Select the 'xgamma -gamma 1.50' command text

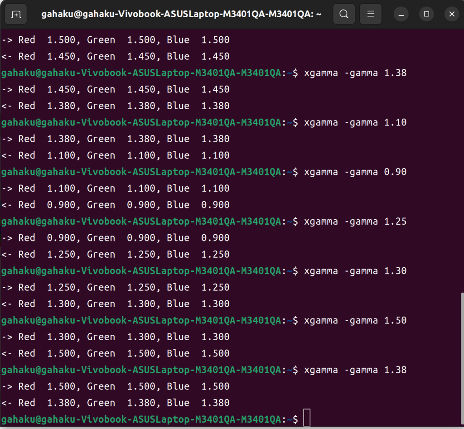[355, 320]
